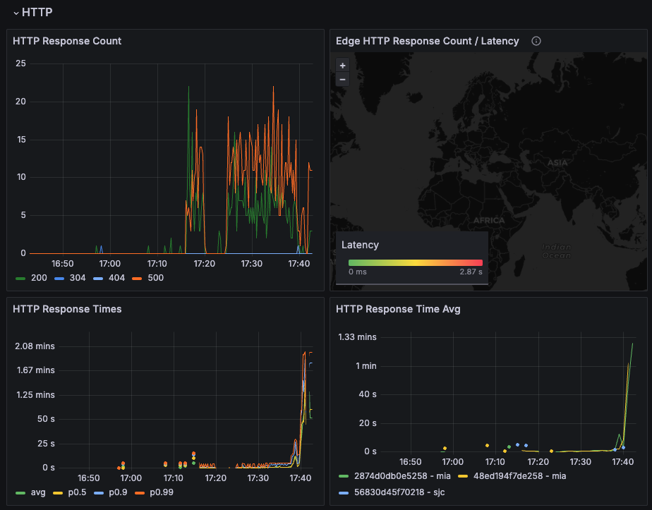Toggle the 200 series in legend

(x=38, y=278)
